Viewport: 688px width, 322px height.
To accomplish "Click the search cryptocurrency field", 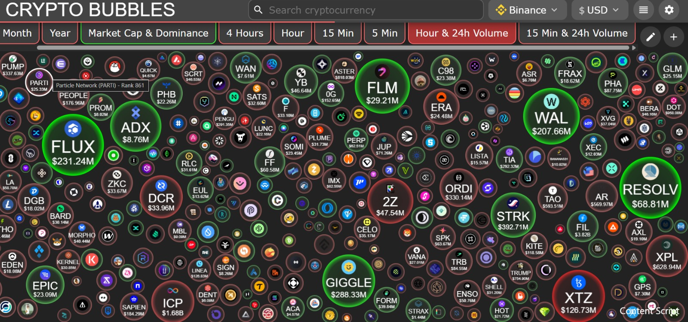I will (x=366, y=10).
